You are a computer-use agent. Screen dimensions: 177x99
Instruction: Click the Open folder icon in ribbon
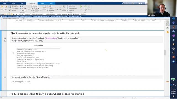point(6,7)
